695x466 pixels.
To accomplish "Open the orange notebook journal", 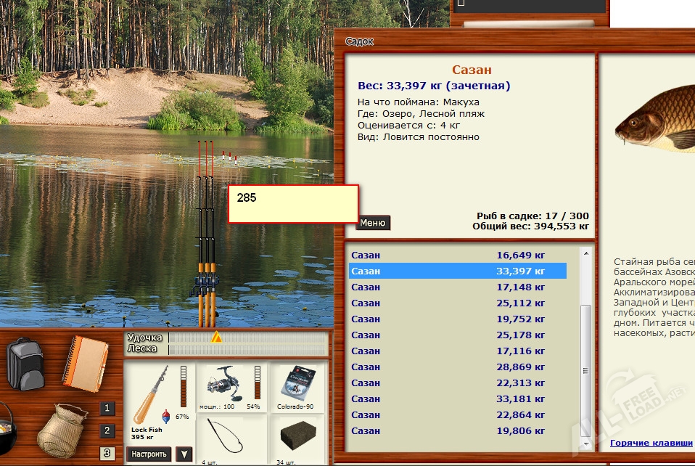I will pos(86,363).
